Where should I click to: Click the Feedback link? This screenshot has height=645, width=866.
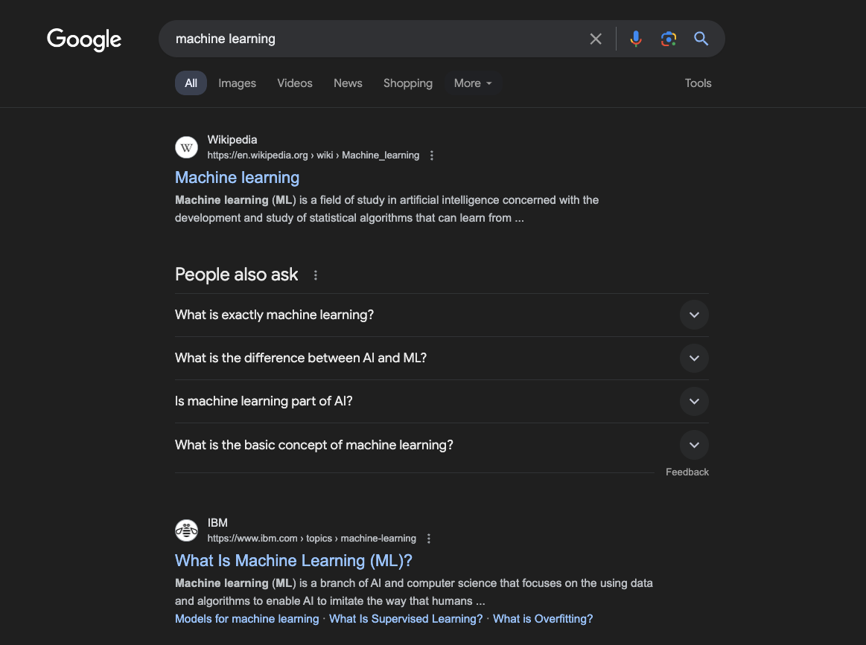pos(687,472)
